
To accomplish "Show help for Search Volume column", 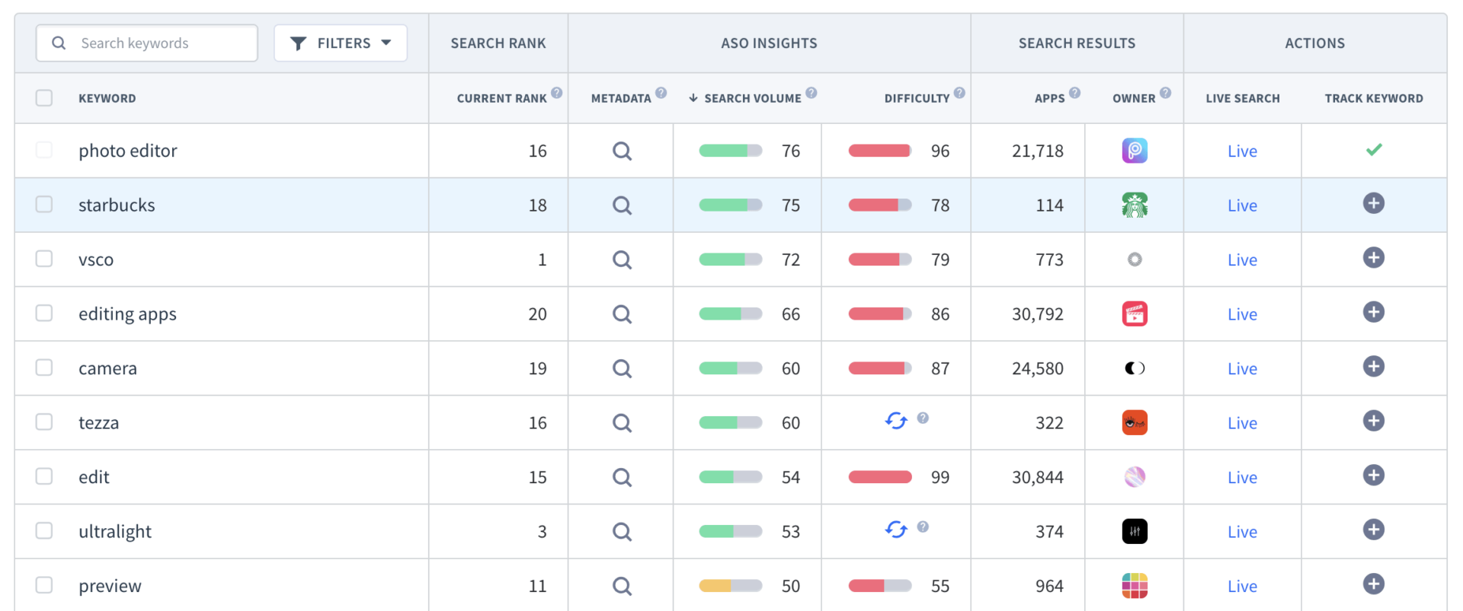I will point(812,93).
